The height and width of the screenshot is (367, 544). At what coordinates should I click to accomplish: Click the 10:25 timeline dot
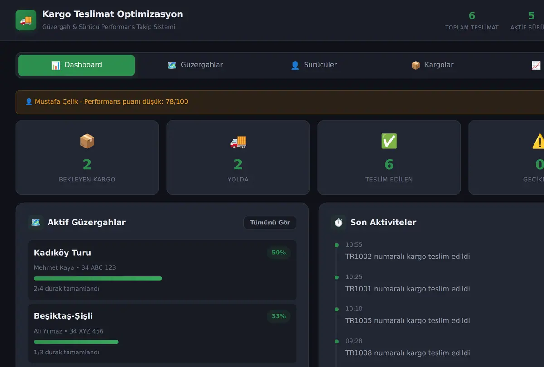(336, 277)
